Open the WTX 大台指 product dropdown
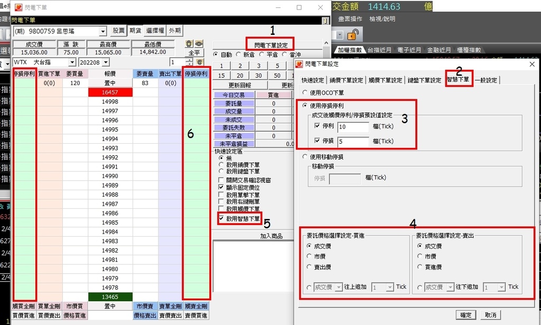 coord(72,62)
